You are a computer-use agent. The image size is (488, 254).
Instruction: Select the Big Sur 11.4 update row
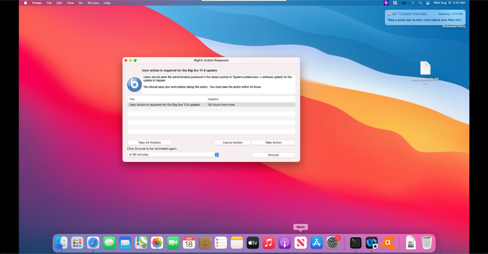[212, 105]
